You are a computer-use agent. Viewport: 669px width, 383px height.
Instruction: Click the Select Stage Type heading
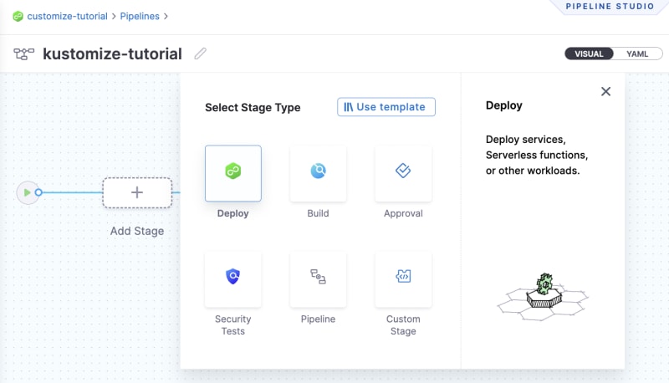click(x=253, y=108)
